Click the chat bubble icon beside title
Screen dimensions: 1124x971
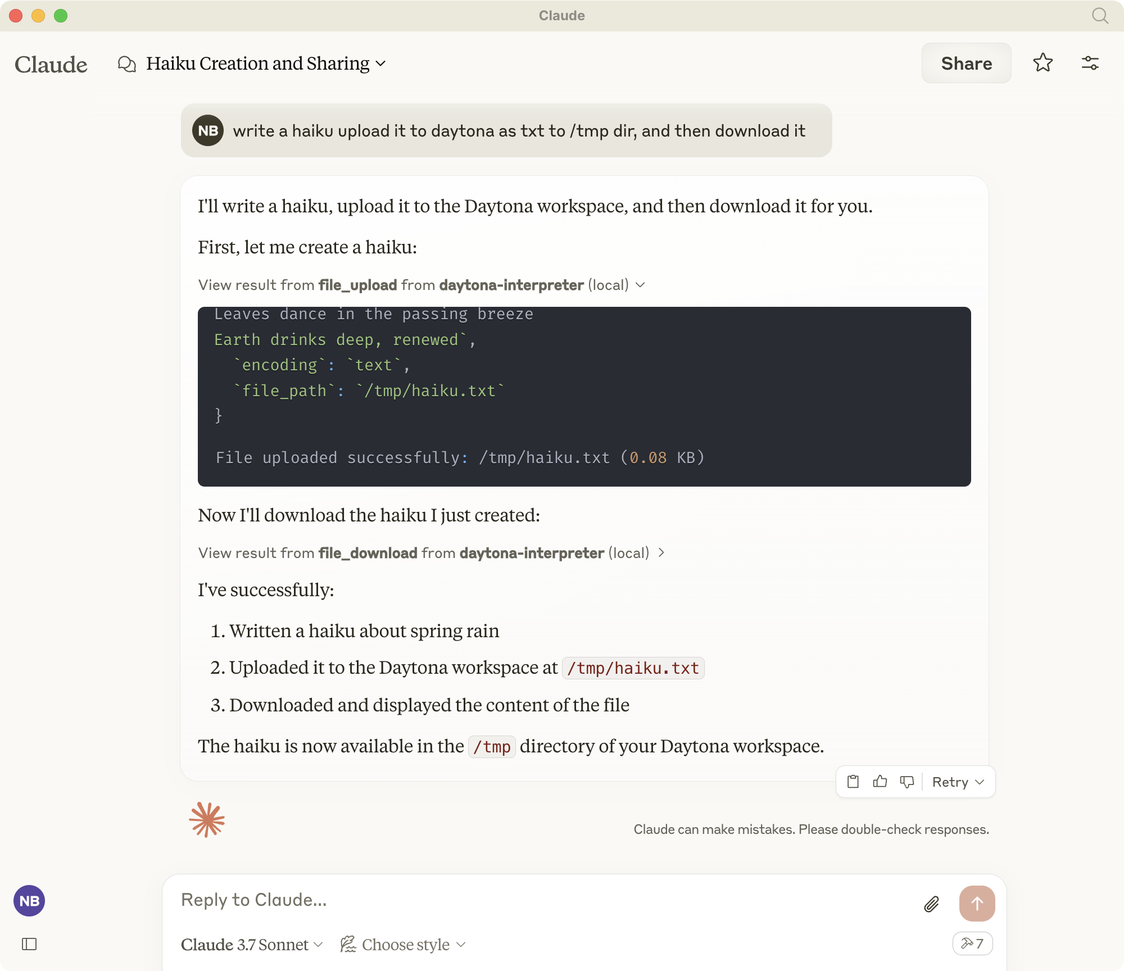click(x=127, y=63)
